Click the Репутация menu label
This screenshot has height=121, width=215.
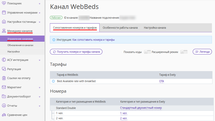(x=14, y=69)
